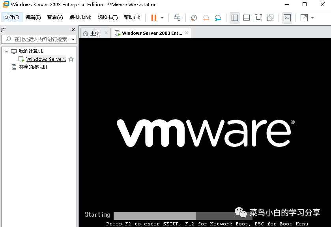
Task: Expand the power options dropdown arrow beside pause
Action: (x=162, y=18)
